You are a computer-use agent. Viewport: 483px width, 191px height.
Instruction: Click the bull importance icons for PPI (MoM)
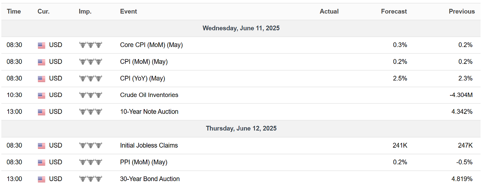91,162
